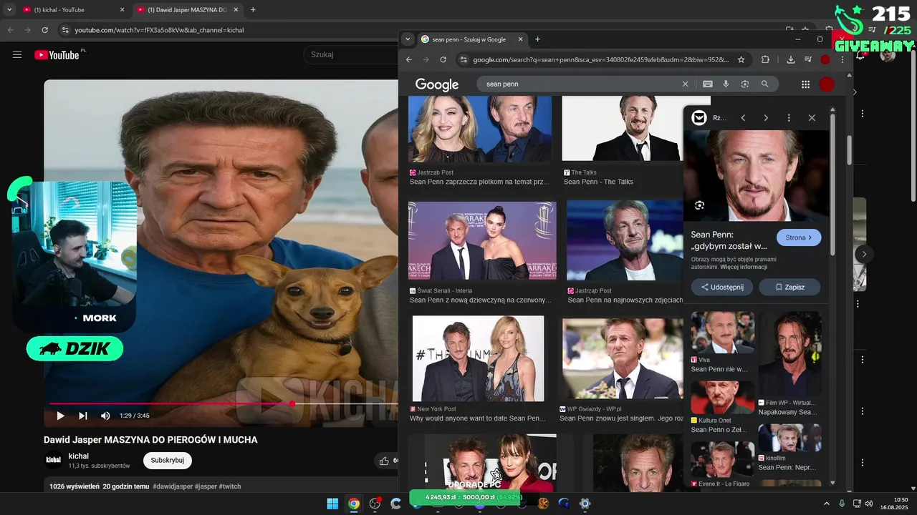Submit the search with the magnifier icon
917x515 pixels.
click(764, 84)
